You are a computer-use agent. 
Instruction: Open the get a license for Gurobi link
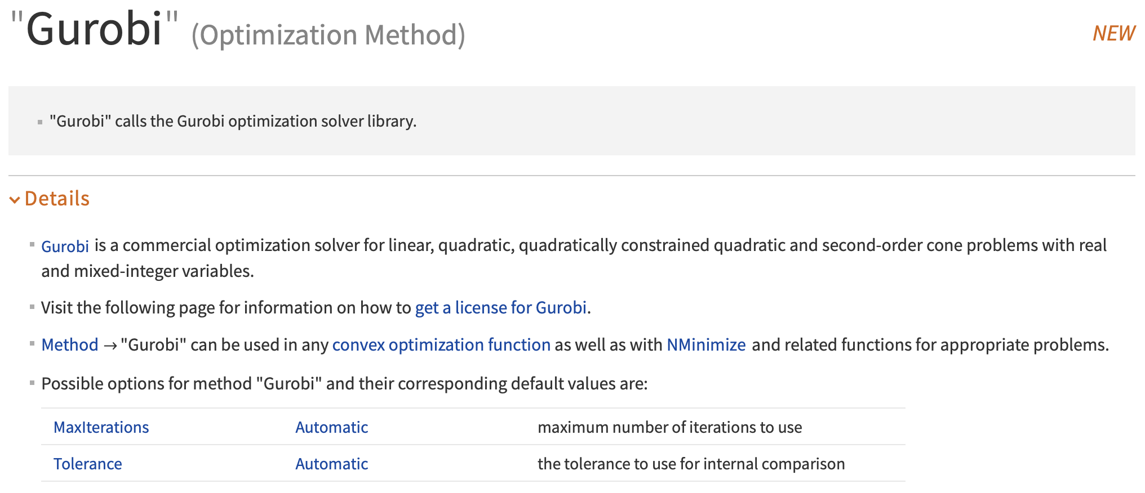(x=501, y=308)
